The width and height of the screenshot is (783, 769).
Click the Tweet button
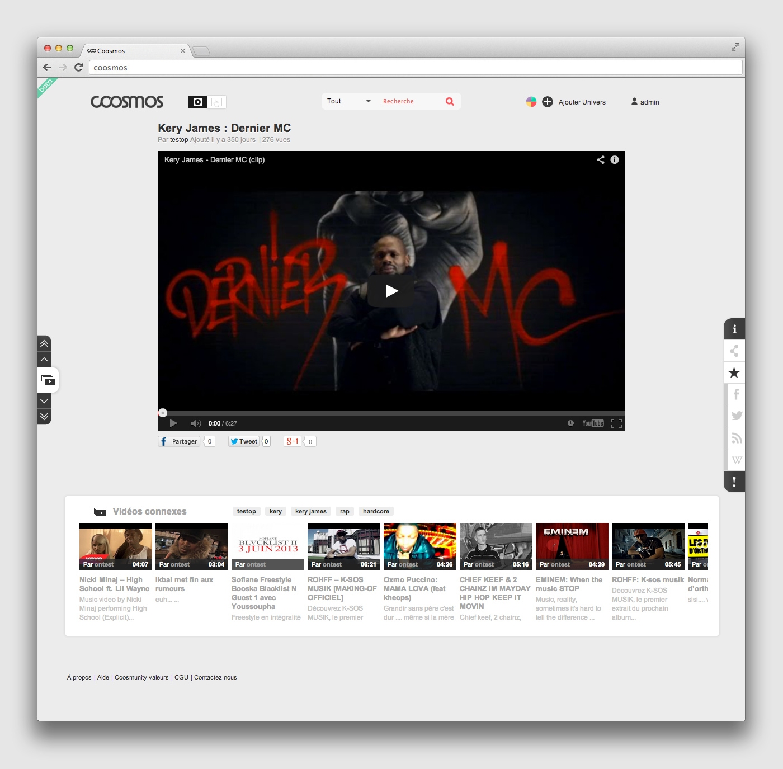coord(244,441)
